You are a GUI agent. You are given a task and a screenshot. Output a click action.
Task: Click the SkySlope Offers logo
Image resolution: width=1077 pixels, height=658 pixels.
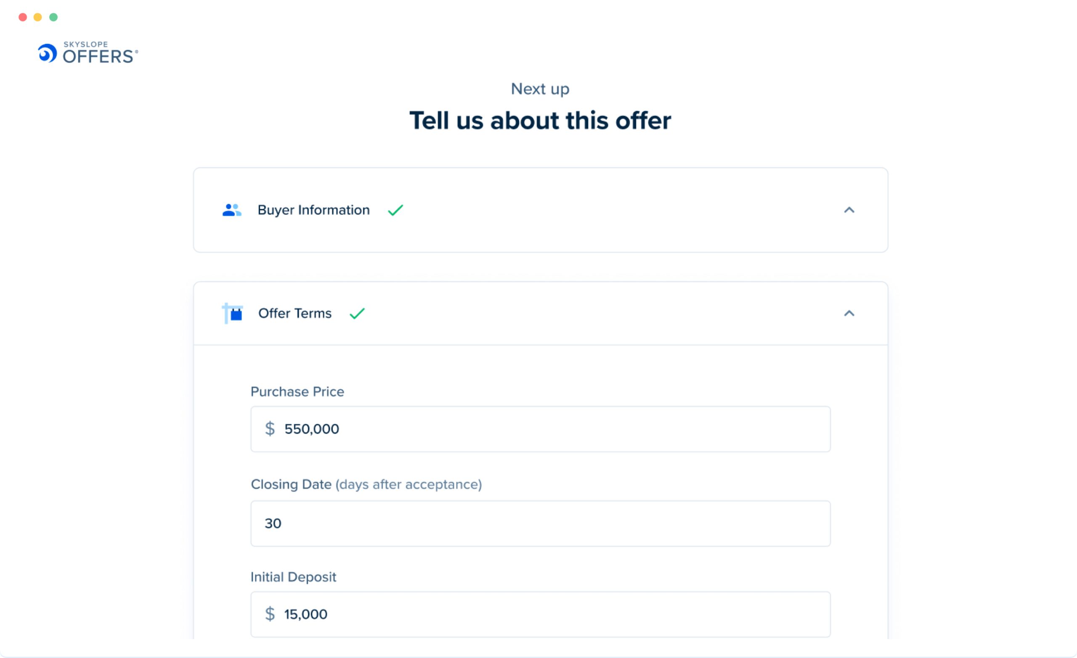(88, 53)
